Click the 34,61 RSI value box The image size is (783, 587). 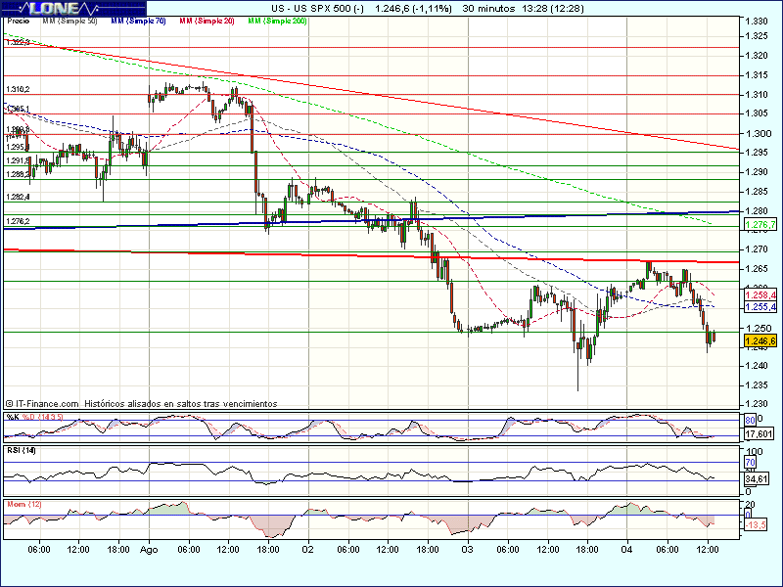click(759, 479)
